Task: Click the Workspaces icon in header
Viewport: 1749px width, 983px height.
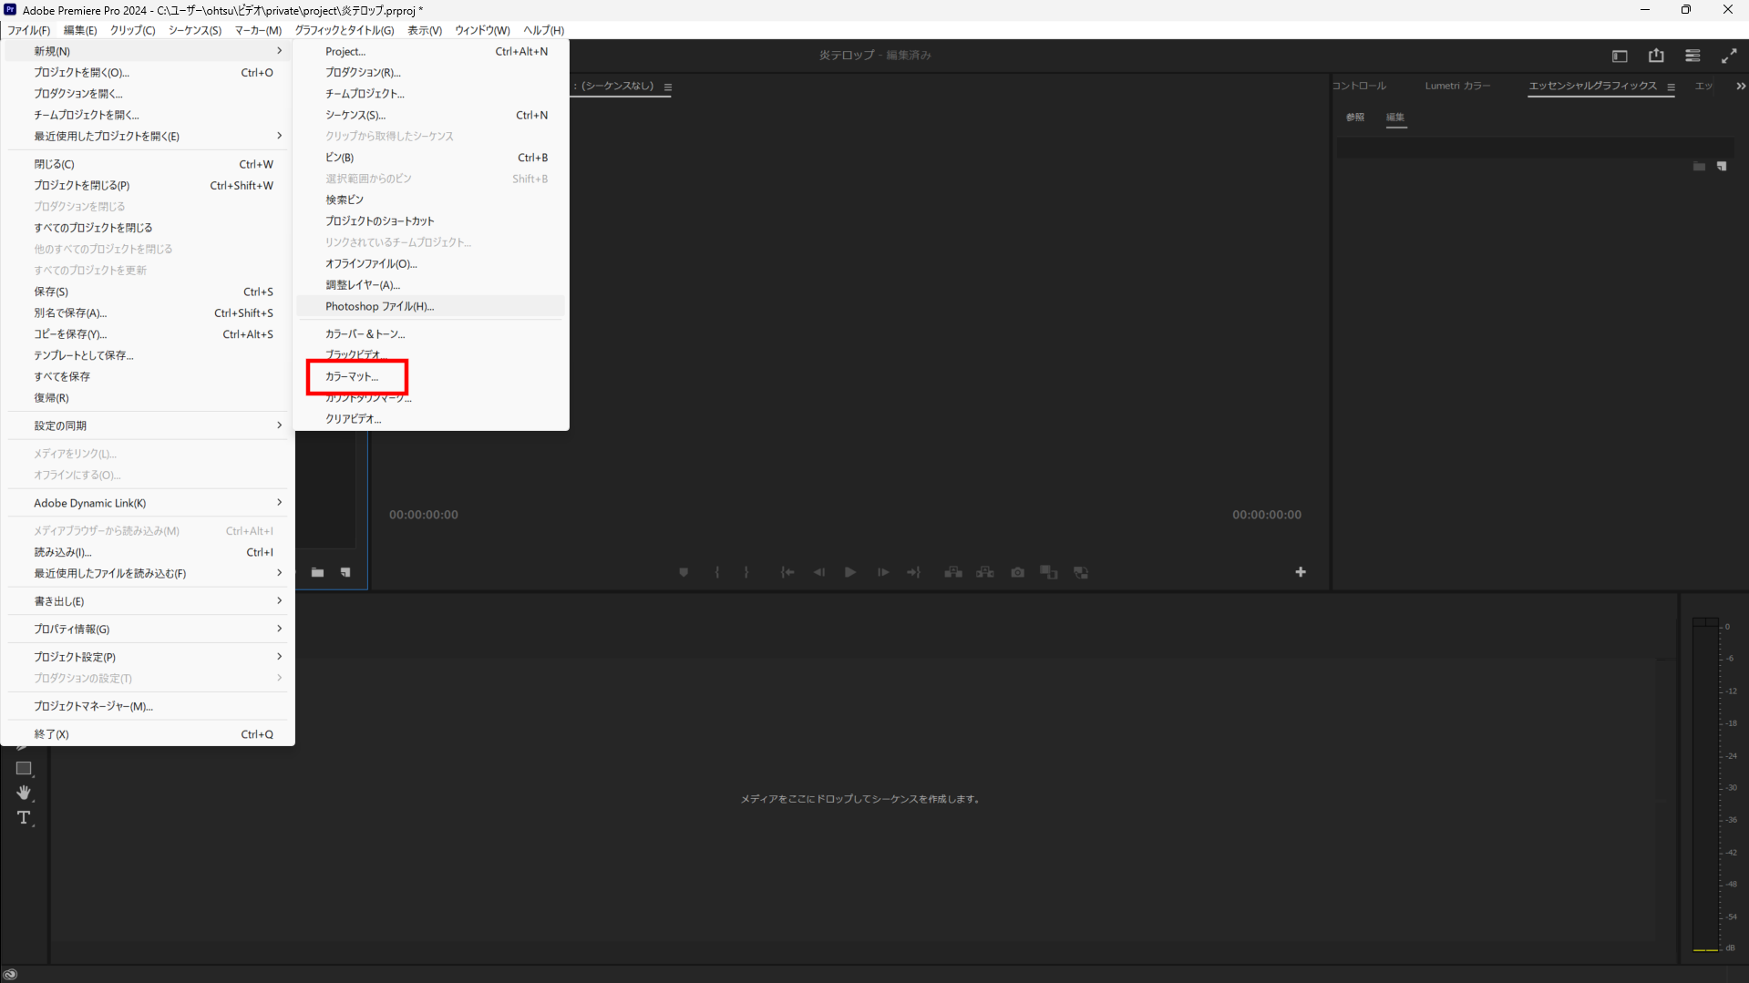Action: [1620, 56]
